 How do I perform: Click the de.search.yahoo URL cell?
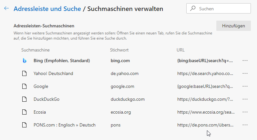205,73
